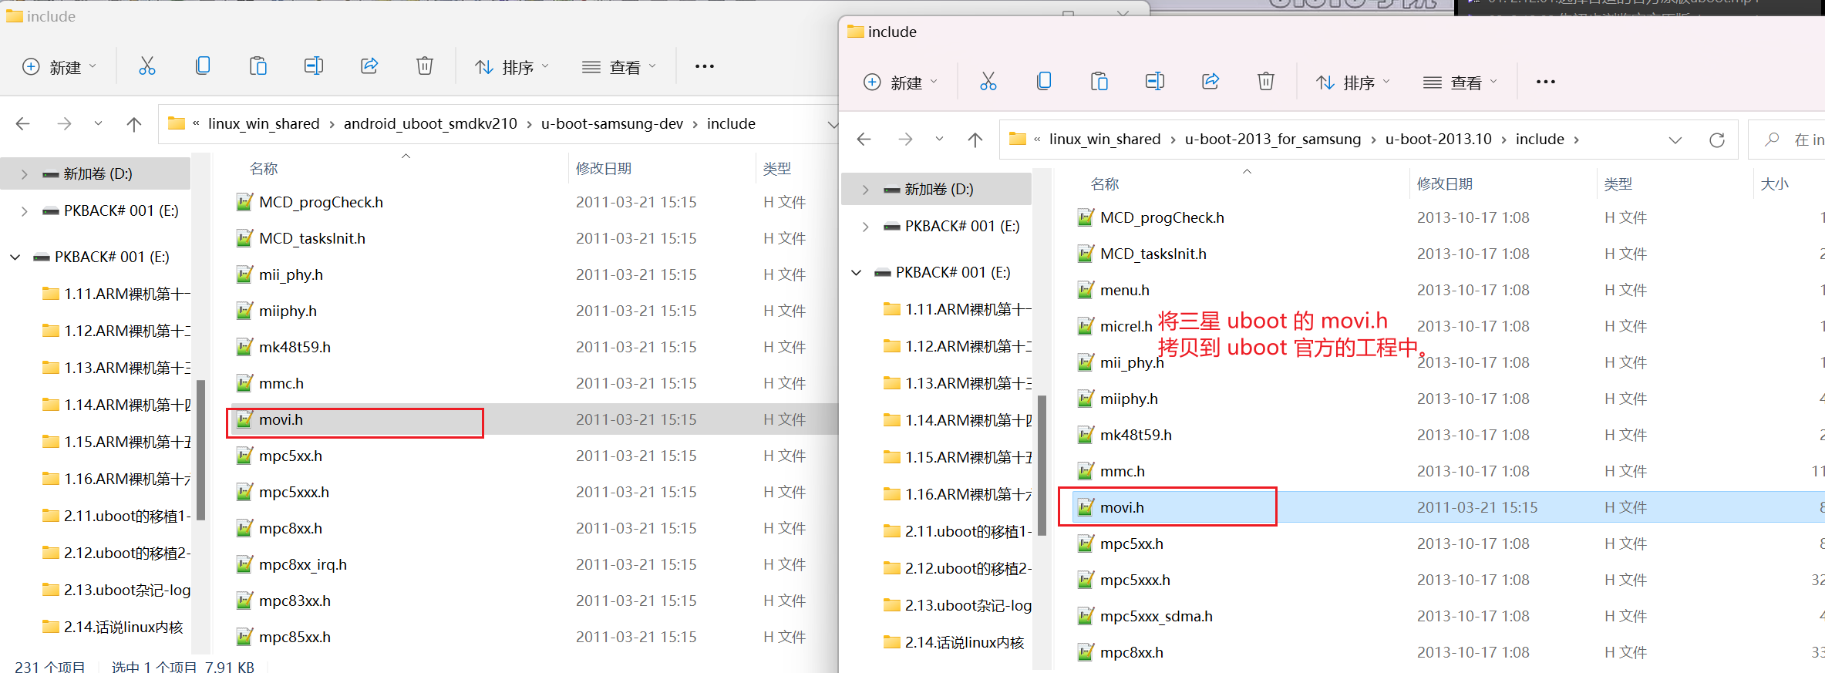This screenshot has height=673, width=1825.
Task: Click Rename icon in right Explorer window
Action: (1155, 82)
